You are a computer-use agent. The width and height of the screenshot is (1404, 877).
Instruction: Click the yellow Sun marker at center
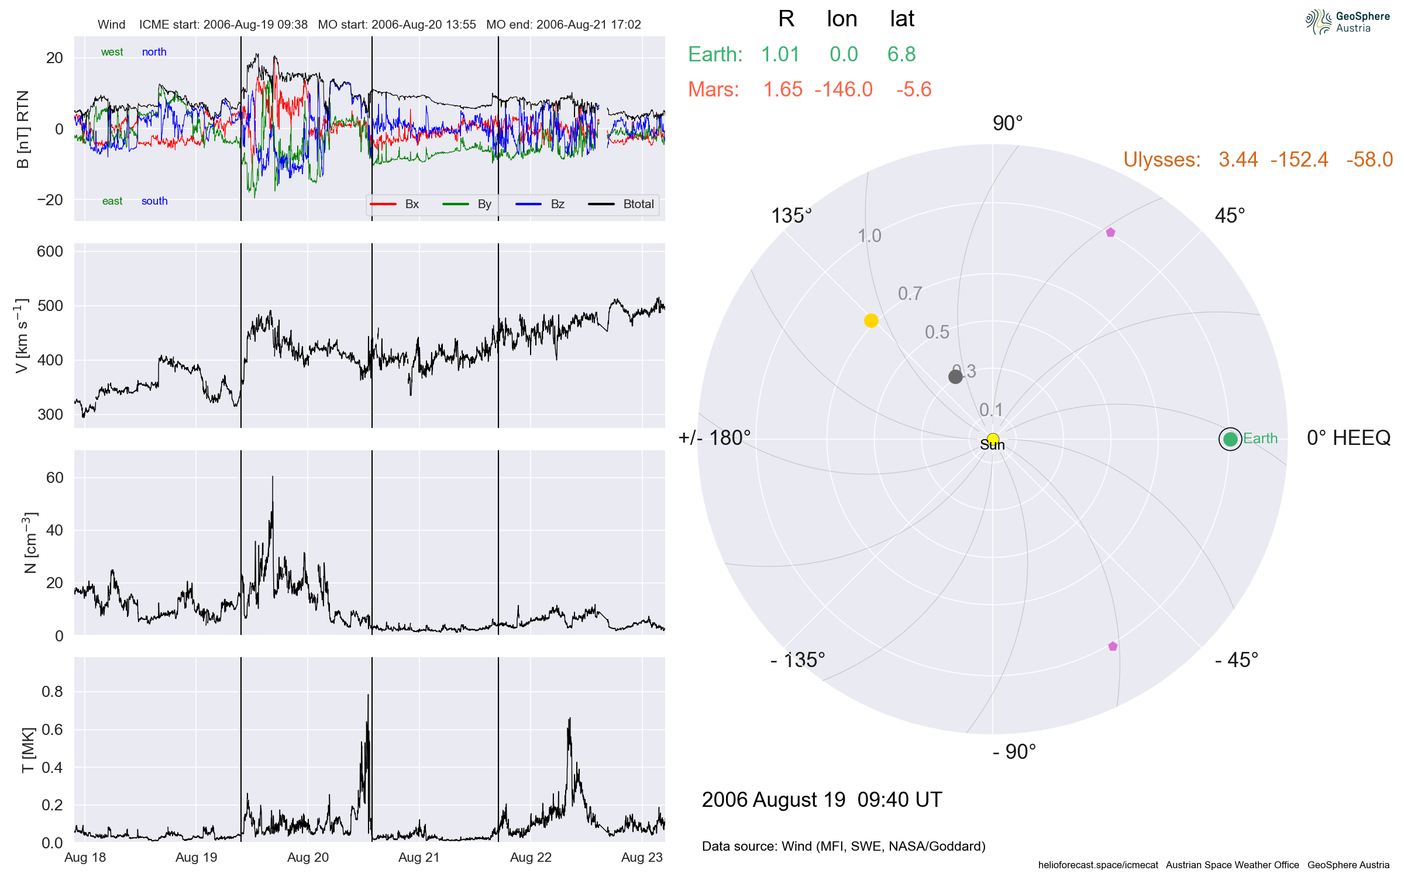pyautogui.click(x=993, y=439)
